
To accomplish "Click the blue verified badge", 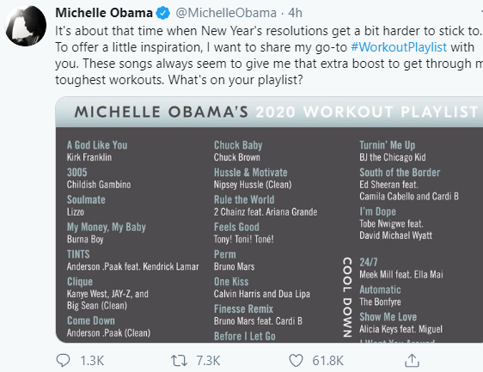I will click(163, 13).
